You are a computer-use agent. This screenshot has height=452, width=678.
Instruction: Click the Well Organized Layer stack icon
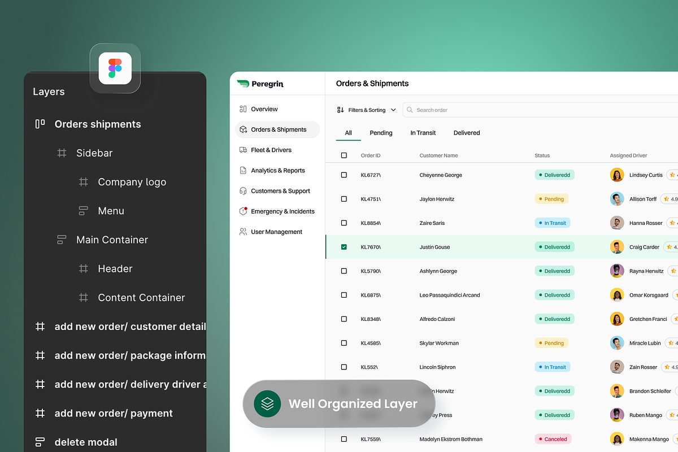coord(267,403)
